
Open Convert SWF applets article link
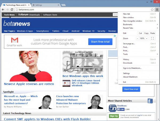coord(47,119)
